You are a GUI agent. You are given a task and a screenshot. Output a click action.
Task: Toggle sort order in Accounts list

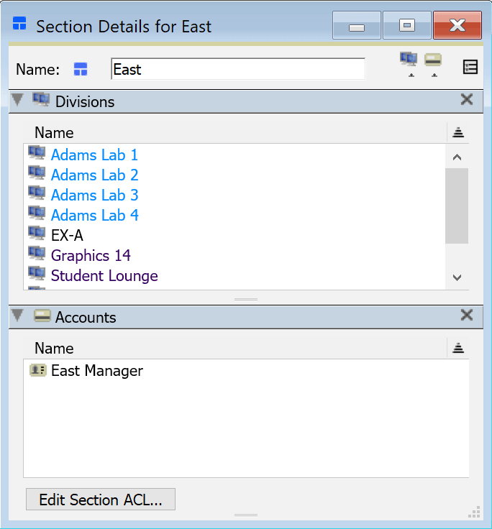point(457,348)
